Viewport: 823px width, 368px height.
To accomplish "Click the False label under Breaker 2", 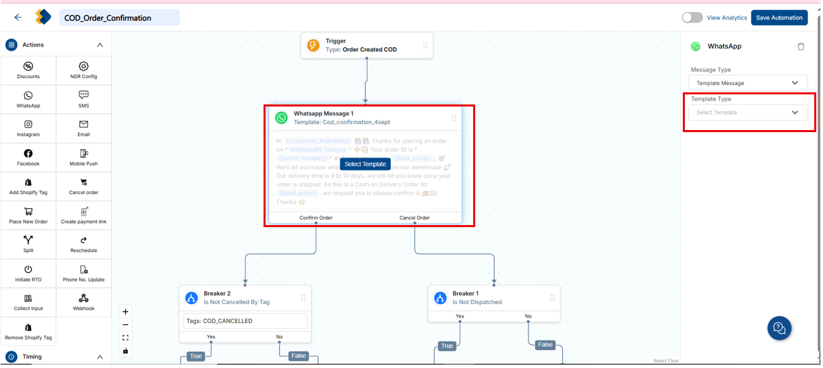I will [298, 356].
